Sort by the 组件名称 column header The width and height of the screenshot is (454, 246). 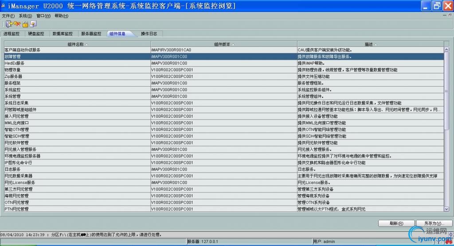click(x=77, y=44)
